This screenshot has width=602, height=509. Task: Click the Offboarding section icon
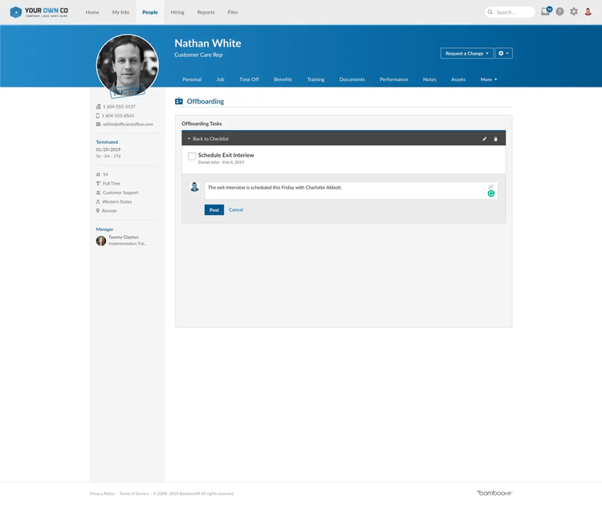pyautogui.click(x=179, y=101)
